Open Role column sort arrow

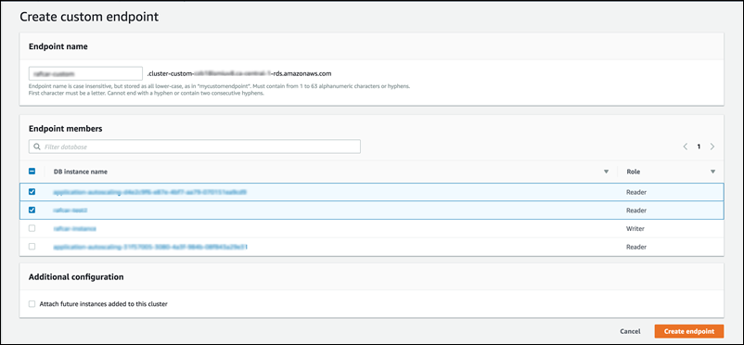(x=712, y=172)
